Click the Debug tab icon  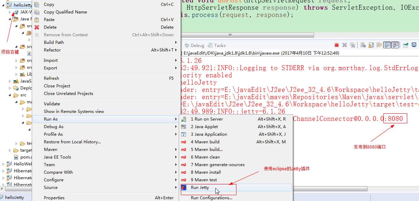(x=187, y=45)
